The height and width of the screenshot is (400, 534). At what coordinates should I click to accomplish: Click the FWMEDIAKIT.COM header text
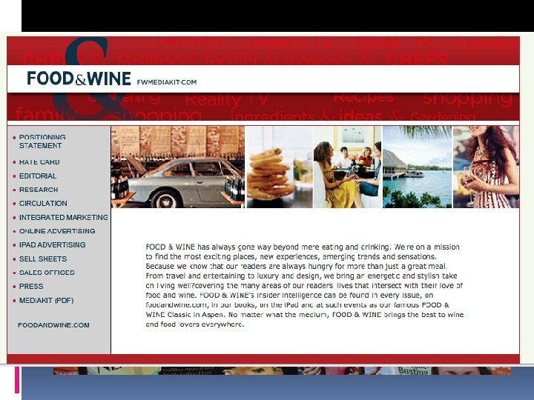point(167,82)
